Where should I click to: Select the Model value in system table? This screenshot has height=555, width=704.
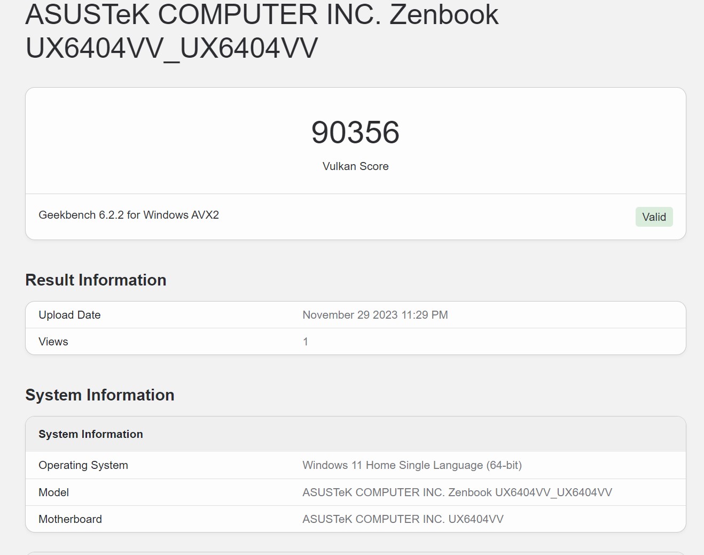pyautogui.click(x=457, y=492)
